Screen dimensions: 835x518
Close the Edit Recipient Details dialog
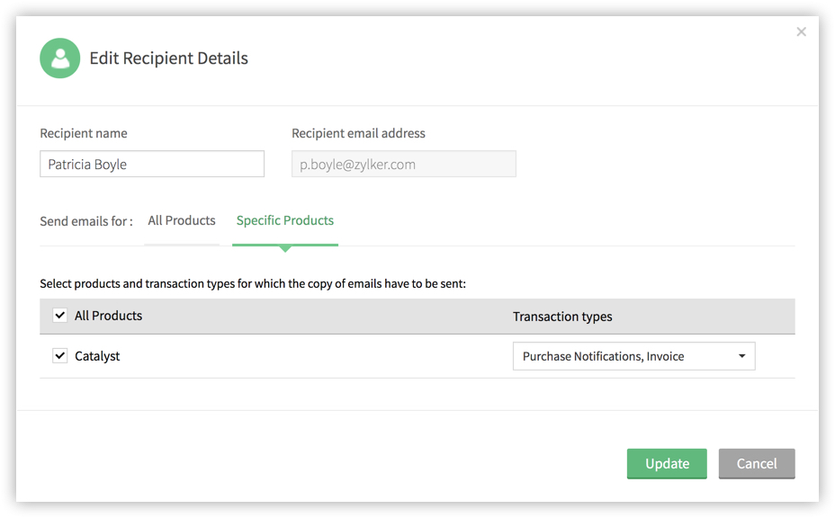pos(801,32)
